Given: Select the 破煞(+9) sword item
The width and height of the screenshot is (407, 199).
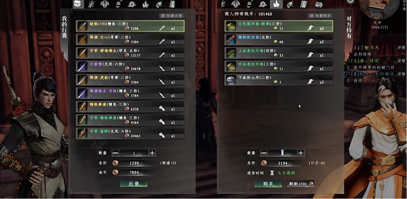Looking at the screenshot, I should point(130,26).
